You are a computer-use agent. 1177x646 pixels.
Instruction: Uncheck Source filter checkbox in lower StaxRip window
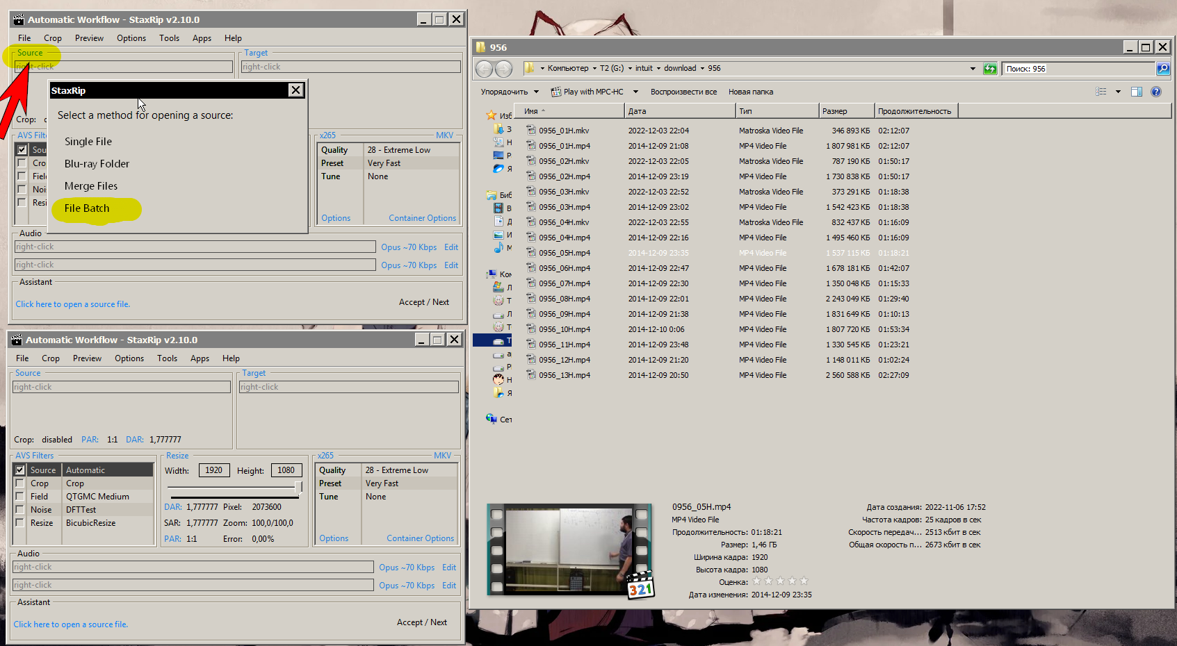[20, 470]
